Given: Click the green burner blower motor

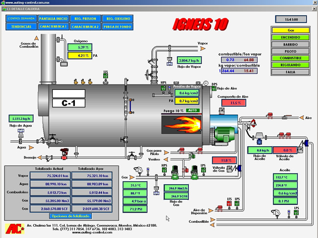Looking at the screenshot, I should tap(225, 134).
